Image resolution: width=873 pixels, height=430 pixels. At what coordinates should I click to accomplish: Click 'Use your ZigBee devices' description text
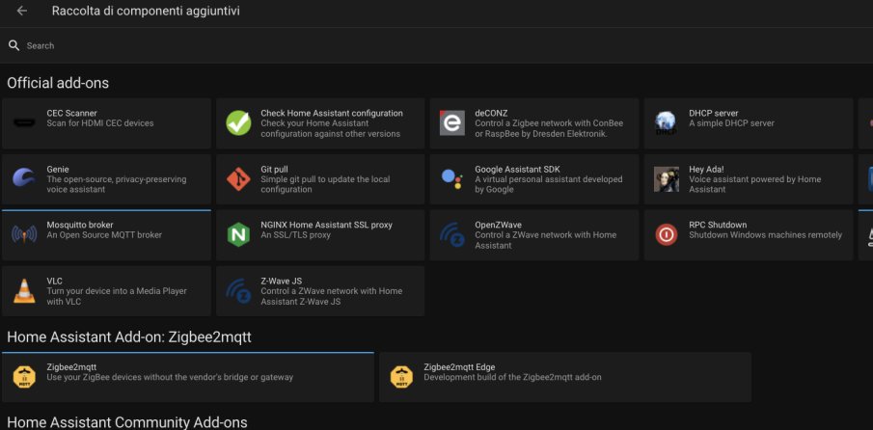pos(170,377)
